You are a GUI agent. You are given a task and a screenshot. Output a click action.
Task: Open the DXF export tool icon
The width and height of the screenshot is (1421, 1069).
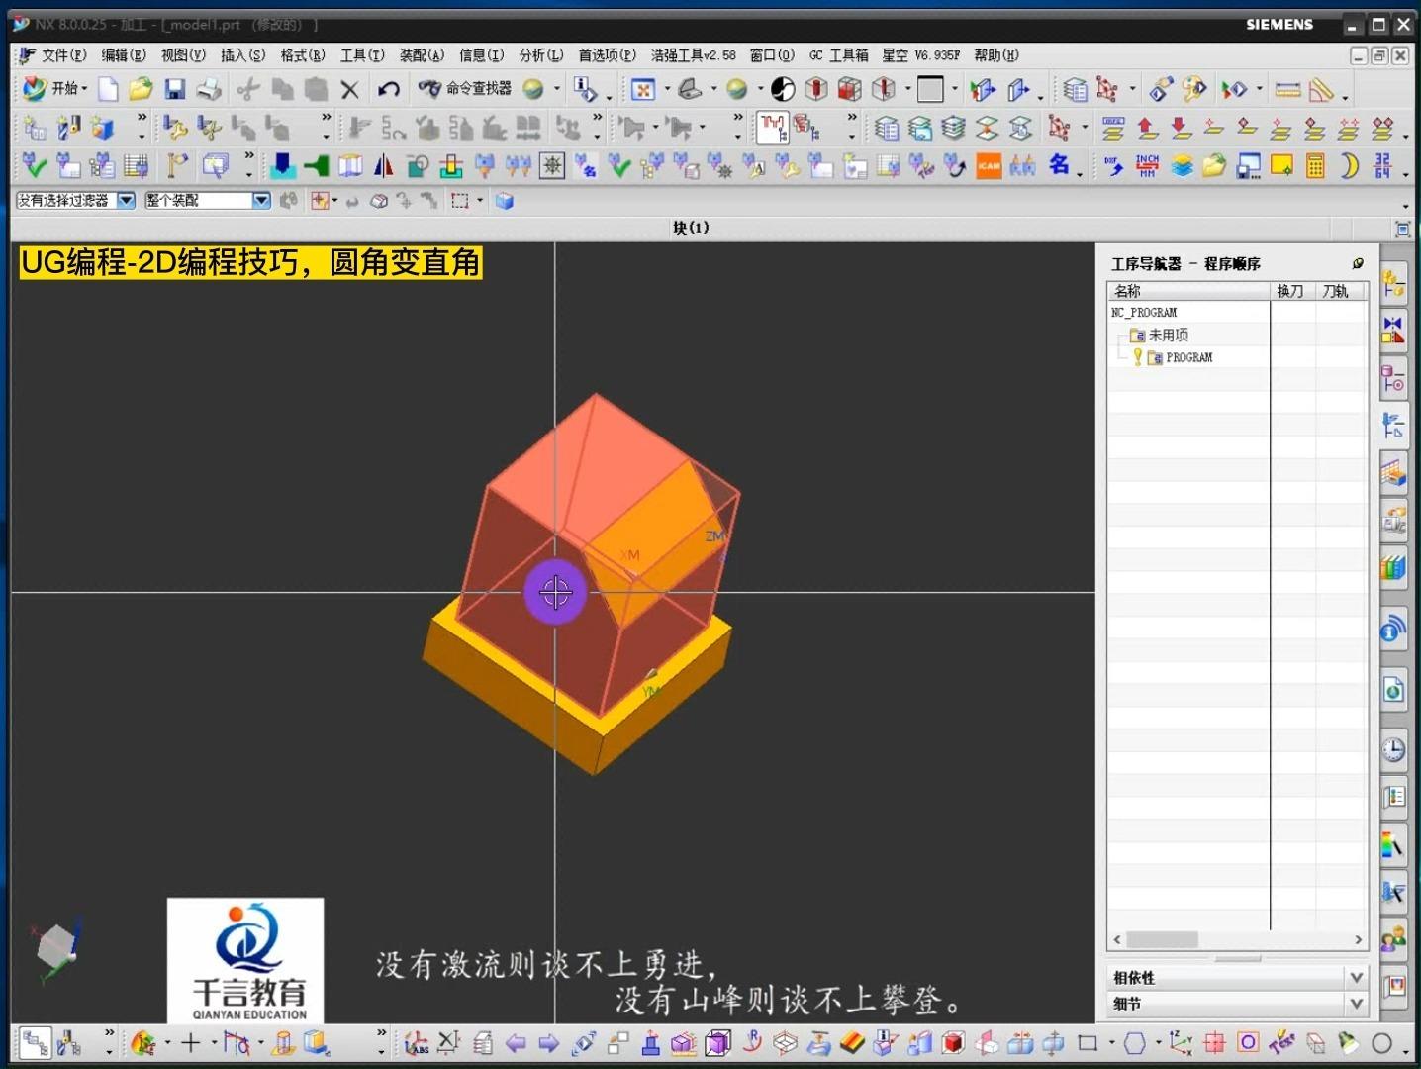tap(1114, 166)
